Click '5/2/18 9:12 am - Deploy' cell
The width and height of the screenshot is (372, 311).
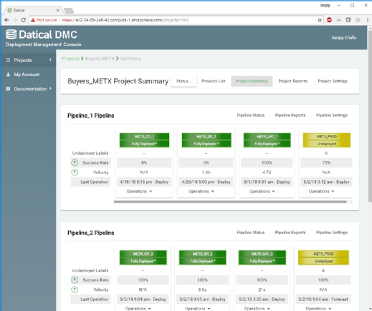[326, 182]
